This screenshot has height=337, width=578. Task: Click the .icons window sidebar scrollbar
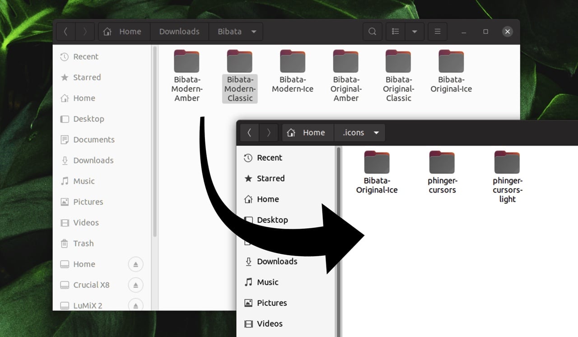coord(339,241)
